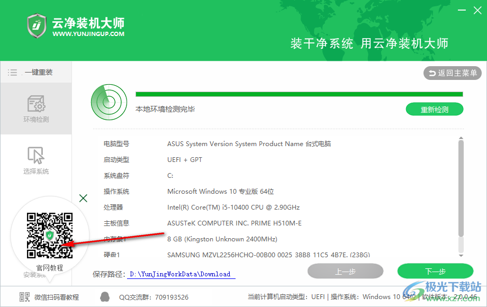Click the WeChat QR scan icon in footer

click(x=24, y=297)
